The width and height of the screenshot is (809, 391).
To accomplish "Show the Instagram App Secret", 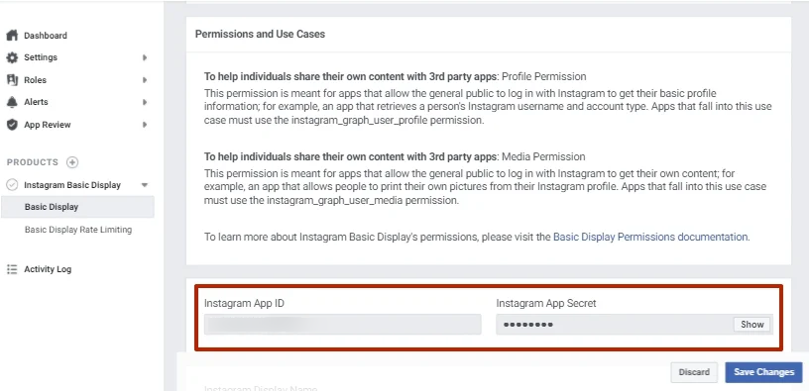I will 752,325.
